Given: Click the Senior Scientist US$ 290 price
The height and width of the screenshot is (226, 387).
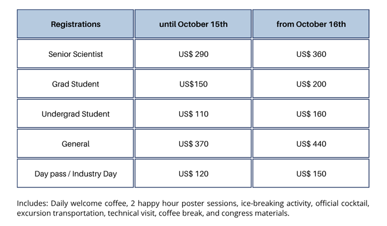Looking at the screenshot, I should (x=193, y=54).
